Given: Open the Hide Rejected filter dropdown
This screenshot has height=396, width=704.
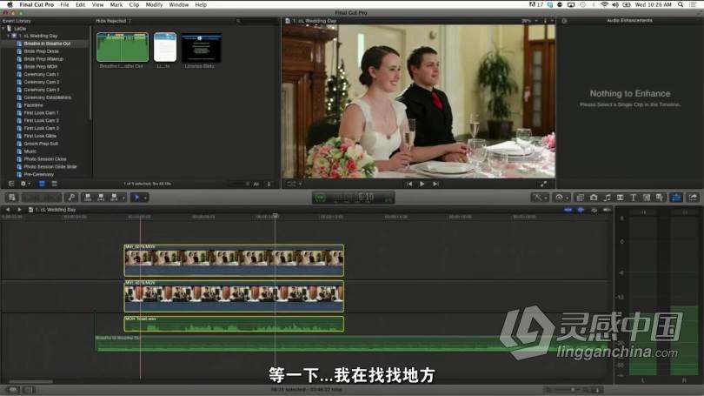Looking at the screenshot, I should (x=113, y=20).
